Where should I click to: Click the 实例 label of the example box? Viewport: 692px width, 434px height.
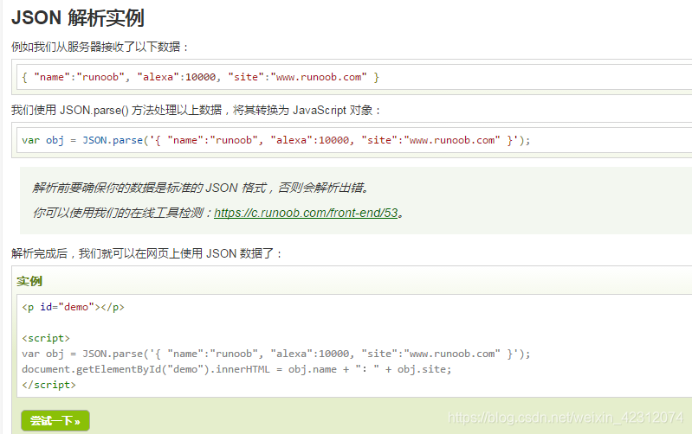point(29,281)
